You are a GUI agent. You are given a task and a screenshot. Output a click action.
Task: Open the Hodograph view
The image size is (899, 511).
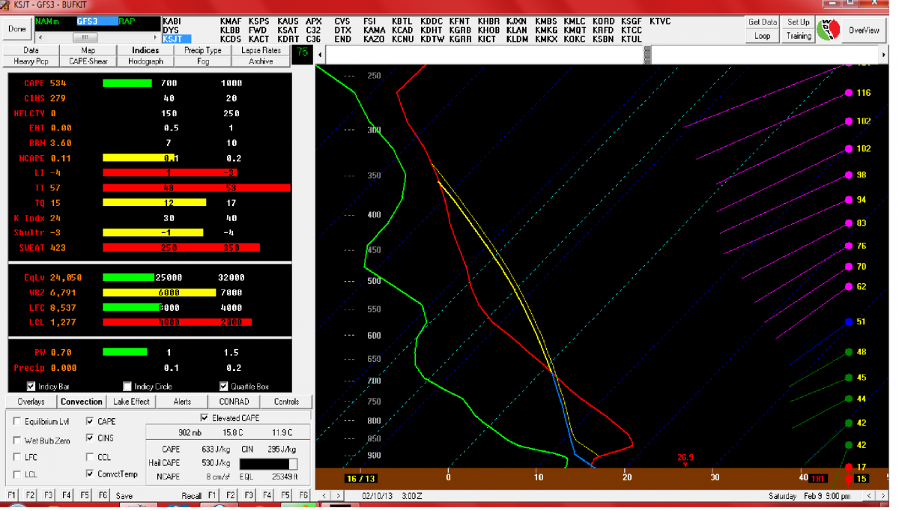click(x=145, y=61)
